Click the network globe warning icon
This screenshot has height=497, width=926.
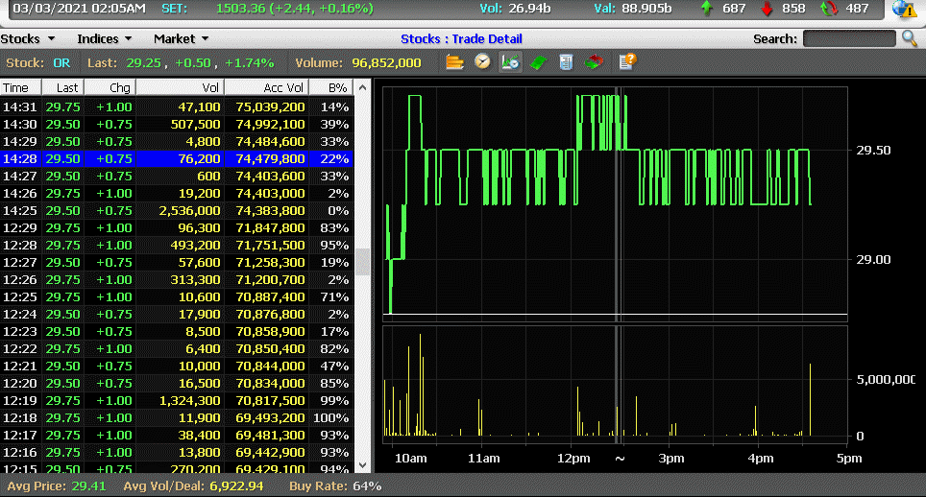(904, 9)
